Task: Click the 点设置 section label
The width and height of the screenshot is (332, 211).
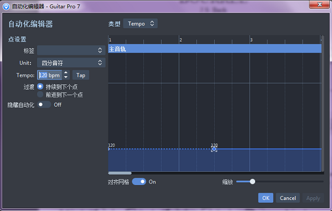Action: [17, 39]
